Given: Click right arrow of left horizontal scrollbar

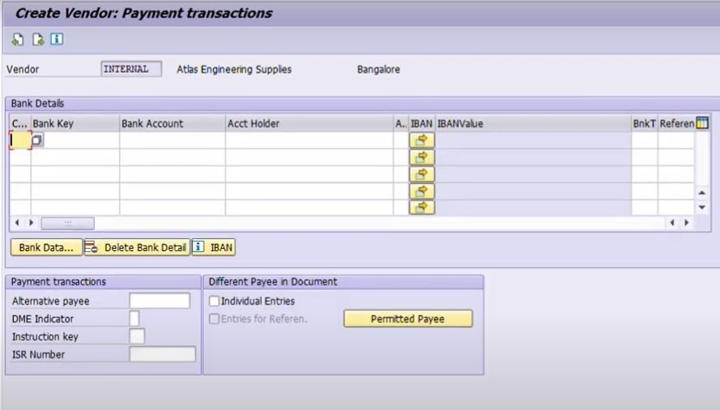Looking at the screenshot, I should pos(32,223).
